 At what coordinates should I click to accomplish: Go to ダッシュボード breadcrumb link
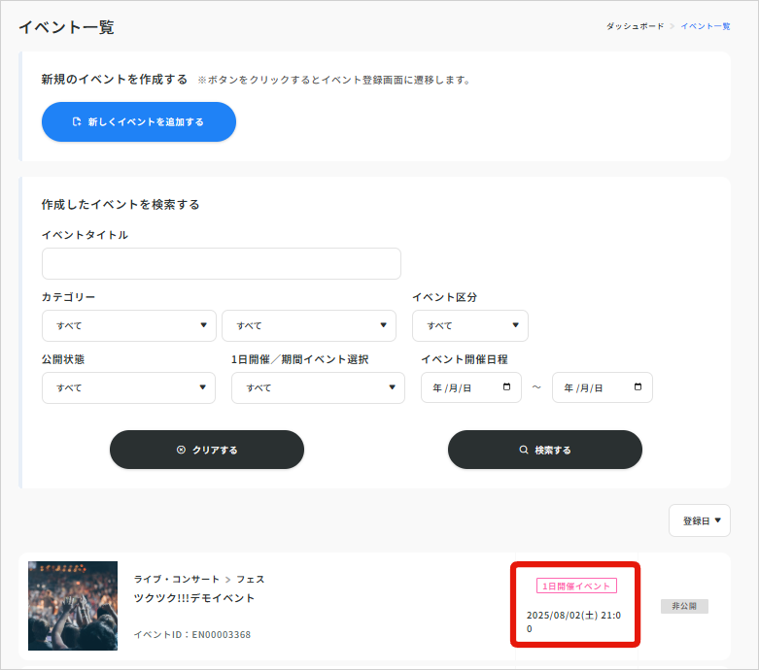(635, 26)
